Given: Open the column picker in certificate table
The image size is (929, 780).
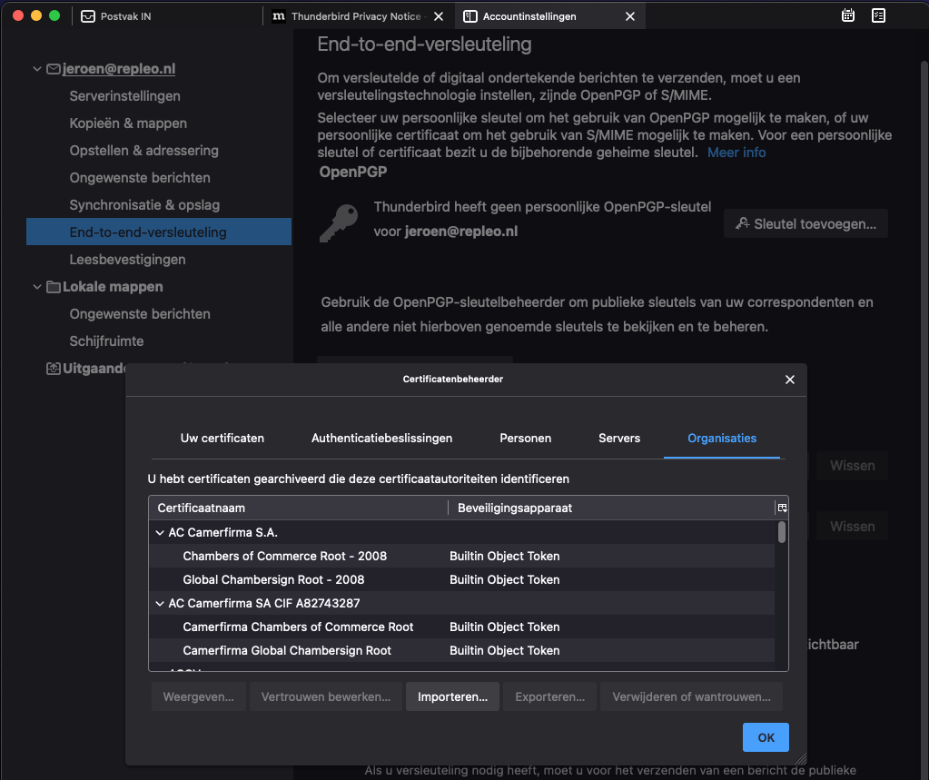Looking at the screenshot, I should 782,508.
